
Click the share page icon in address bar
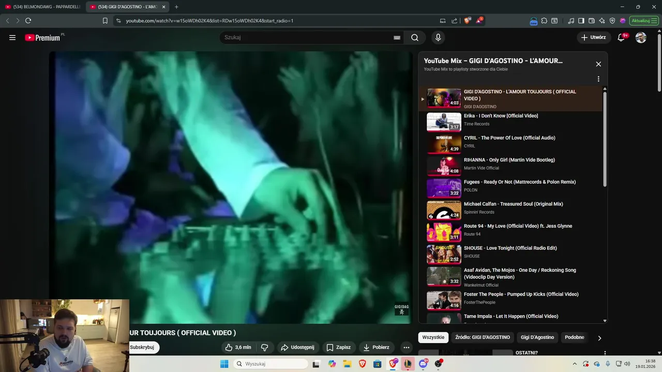pyautogui.click(x=454, y=21)
